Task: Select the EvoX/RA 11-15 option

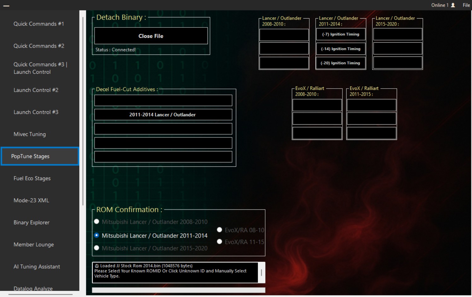Action: click(219, 242)
